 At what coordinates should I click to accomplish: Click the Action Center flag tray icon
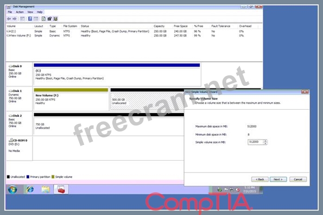(x=226, y=189)
